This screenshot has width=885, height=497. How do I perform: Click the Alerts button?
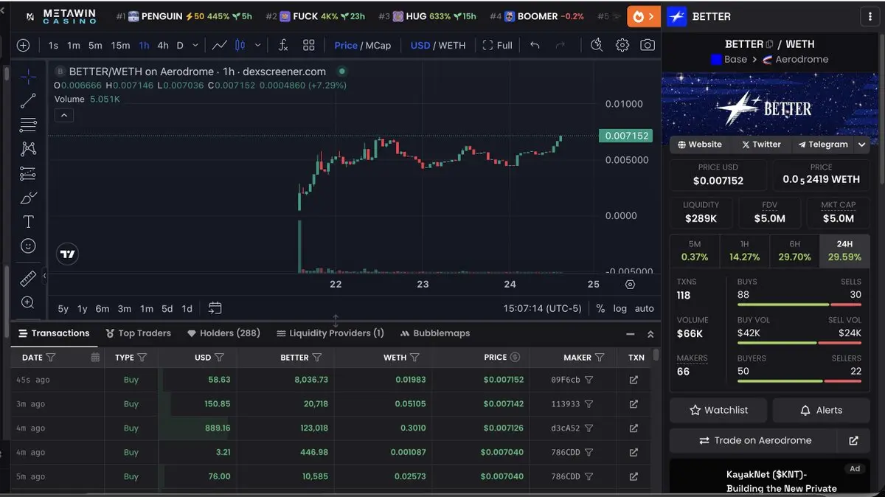tap(821, 410)
